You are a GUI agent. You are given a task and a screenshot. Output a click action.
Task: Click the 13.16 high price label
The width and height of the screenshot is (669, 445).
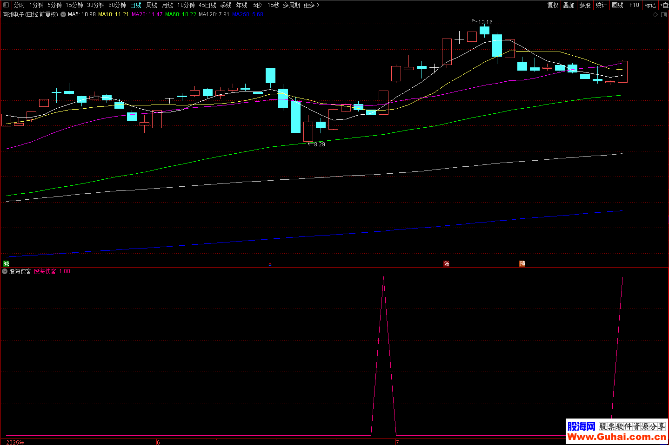(485, 22)
